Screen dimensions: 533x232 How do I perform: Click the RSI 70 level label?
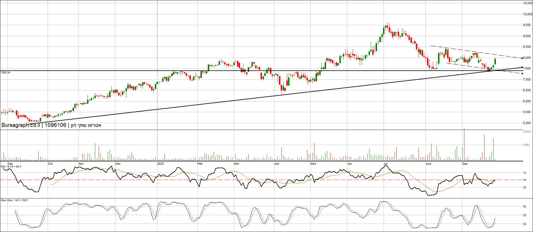525,173
